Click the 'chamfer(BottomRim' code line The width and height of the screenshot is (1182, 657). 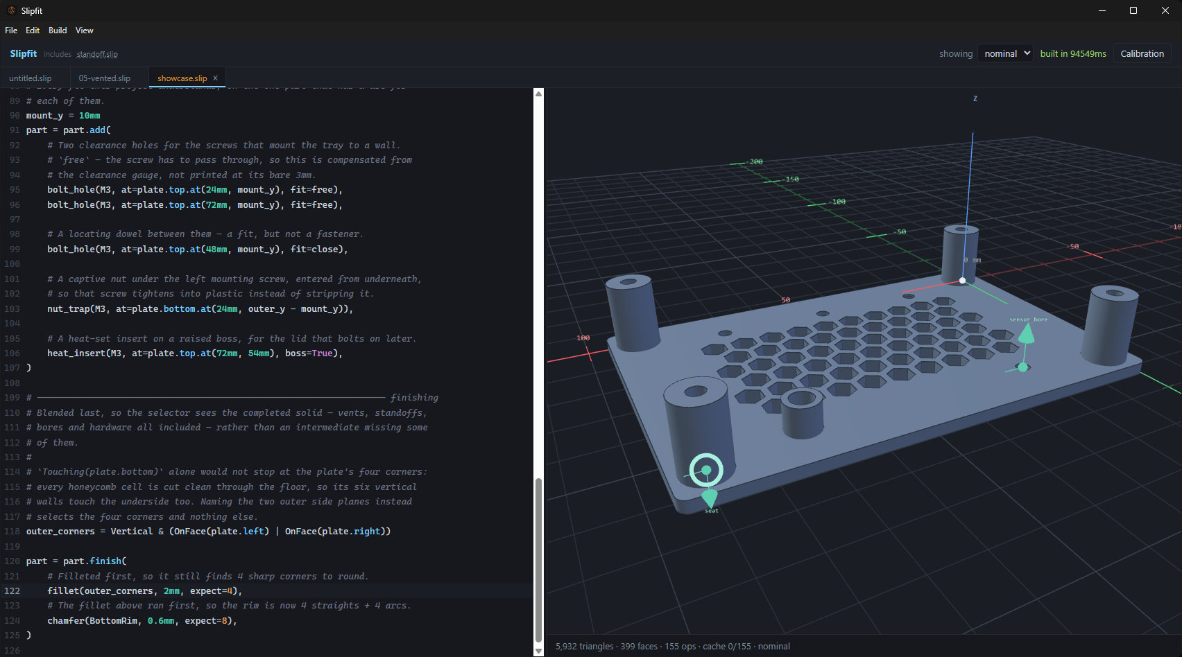pyautogui.click(x=142, y=621)
